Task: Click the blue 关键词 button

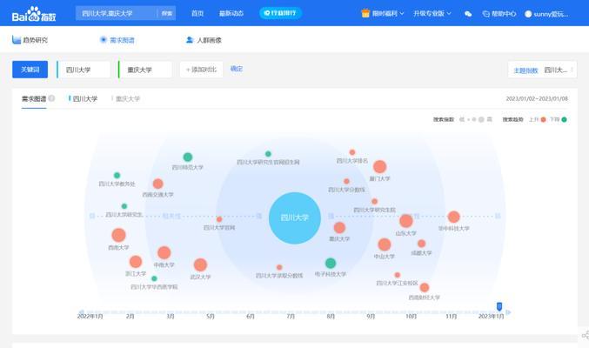Action: pyautogui.click(x=30, y=70)
